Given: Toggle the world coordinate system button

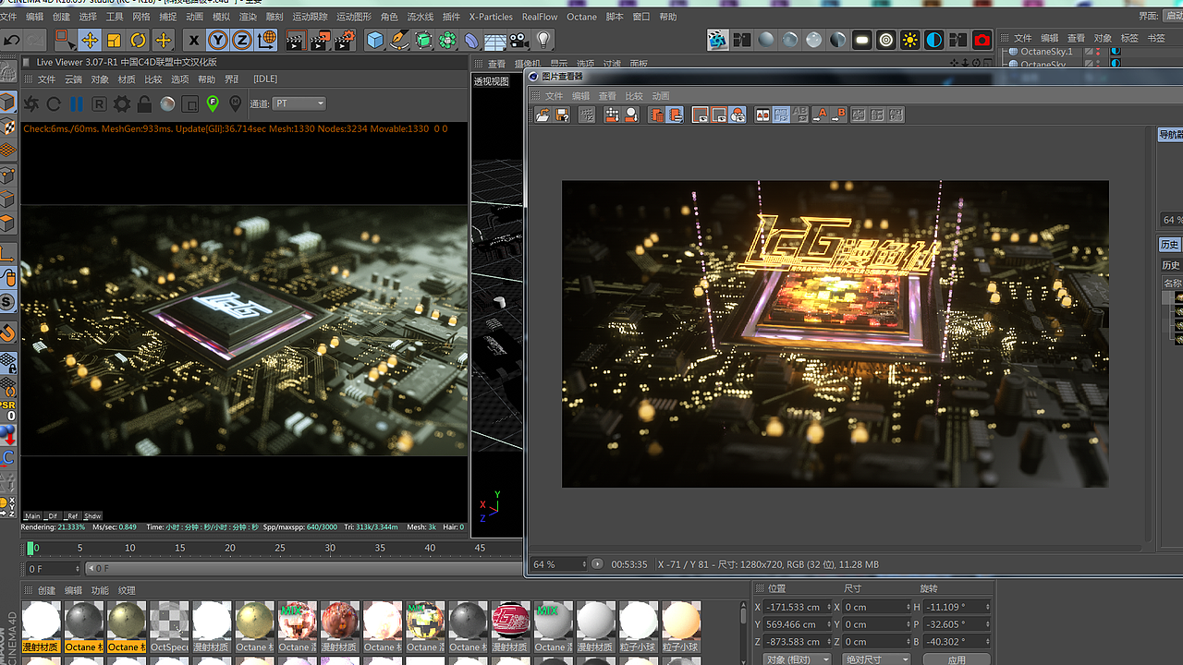Looking at the screenshot, I should coord(266,40).
